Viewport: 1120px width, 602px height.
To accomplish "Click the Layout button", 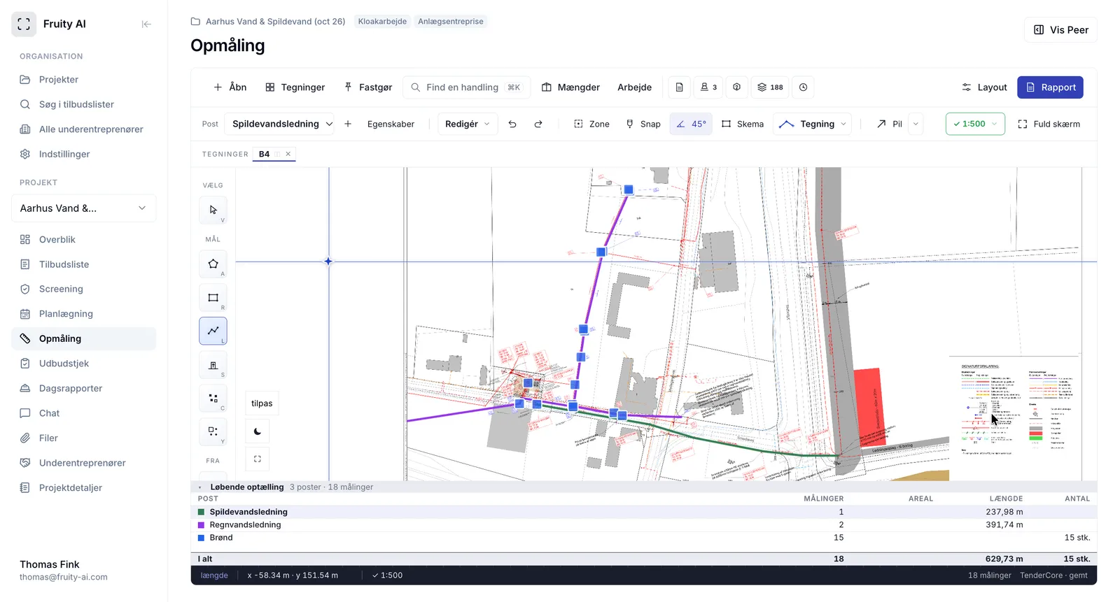I will (984, 87).
